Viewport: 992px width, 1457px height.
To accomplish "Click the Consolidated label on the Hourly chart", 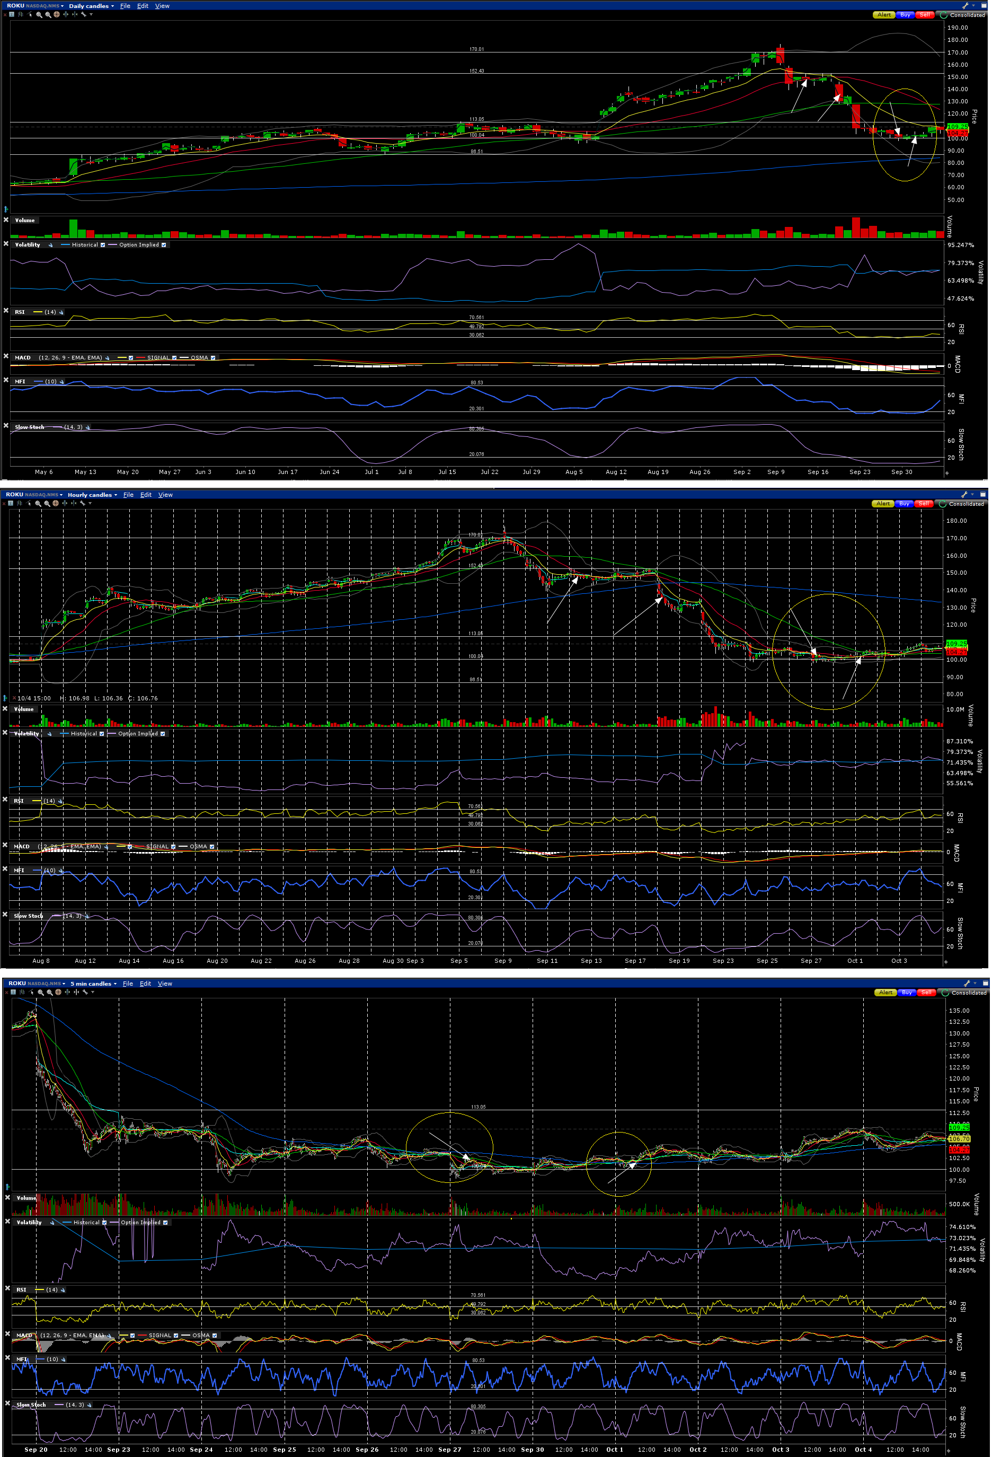I will 967,504.
